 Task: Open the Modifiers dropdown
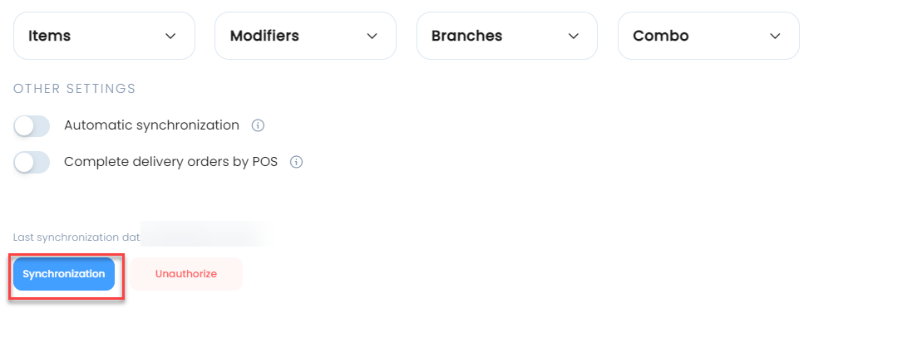tap(305, 36)
